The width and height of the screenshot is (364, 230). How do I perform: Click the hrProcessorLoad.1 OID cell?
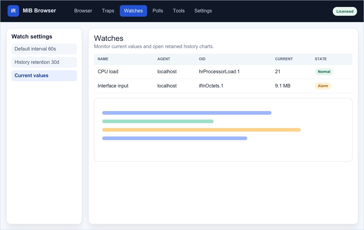click(219, 72)
